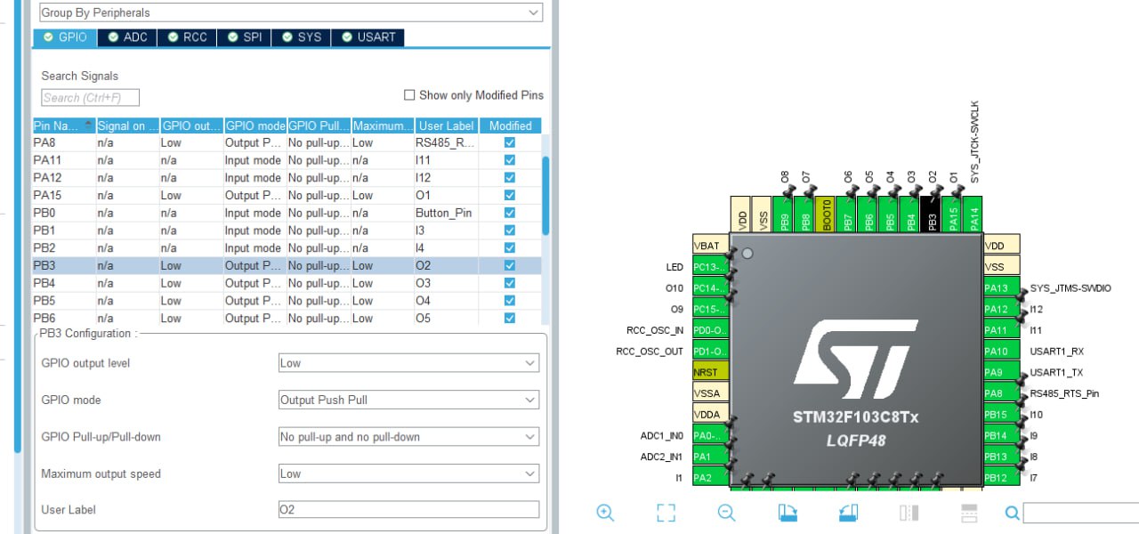Open the Maximum output speed dropdown

point(408,473)
